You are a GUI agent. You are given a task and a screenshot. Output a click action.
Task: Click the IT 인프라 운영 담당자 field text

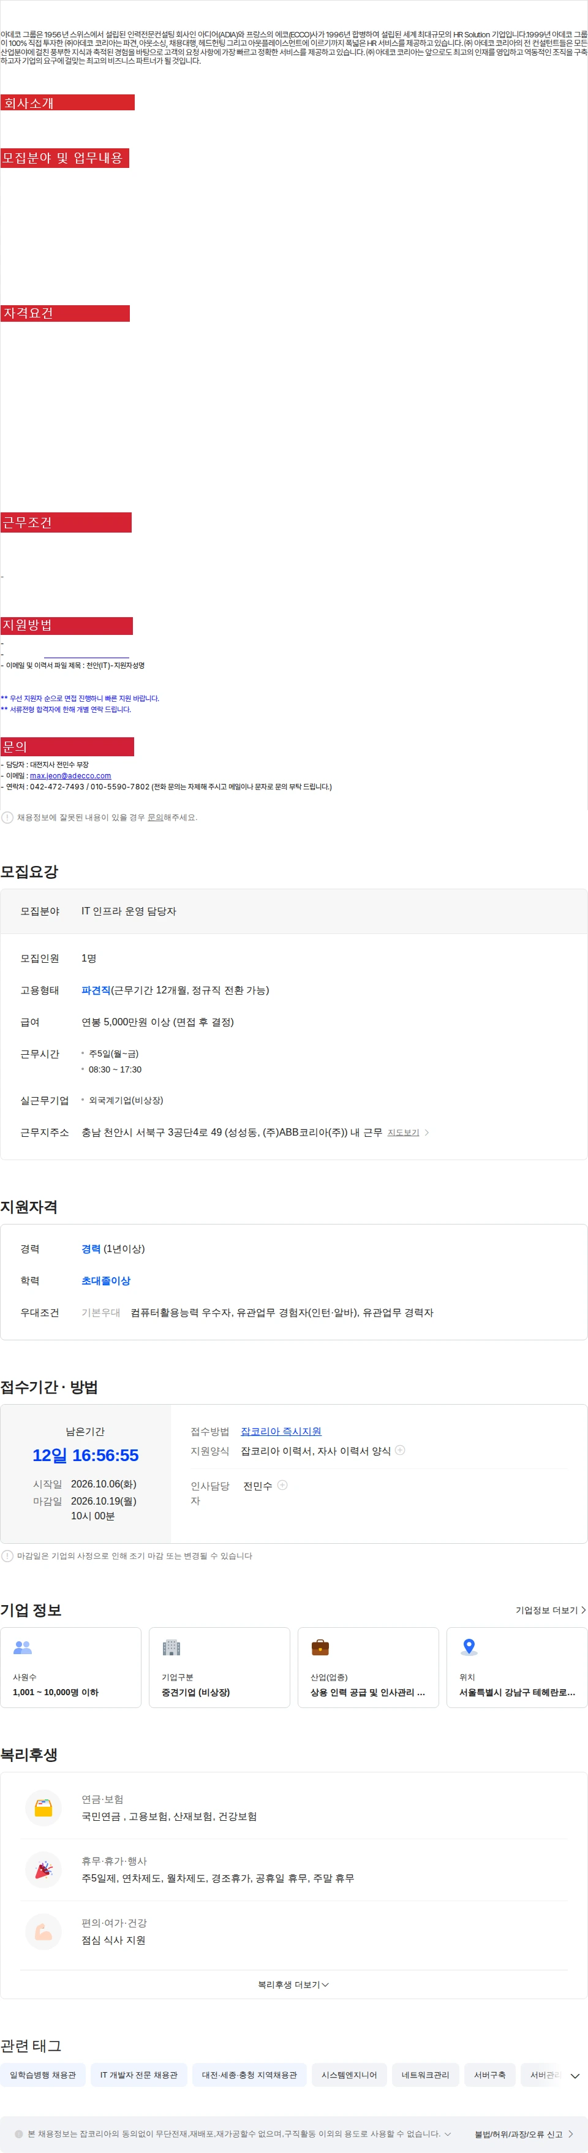coord(129,911)
